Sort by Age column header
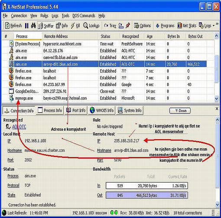This screenshot has height=218, width=221. [x=155, y=36]
